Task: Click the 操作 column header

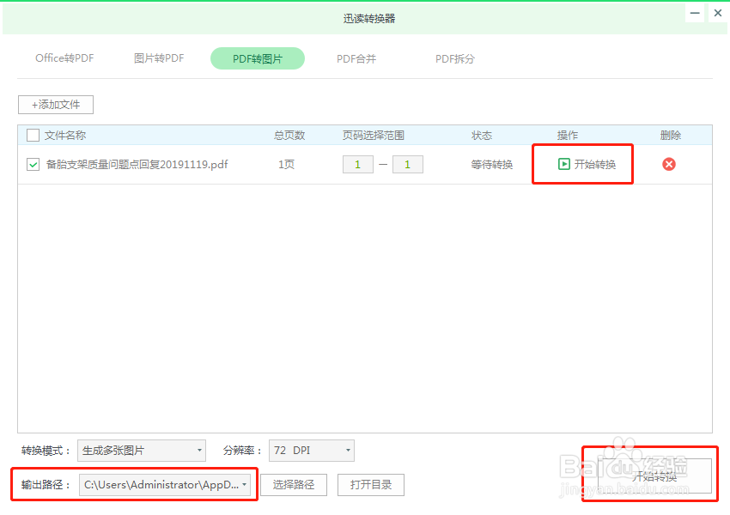Action: point(568,136)
